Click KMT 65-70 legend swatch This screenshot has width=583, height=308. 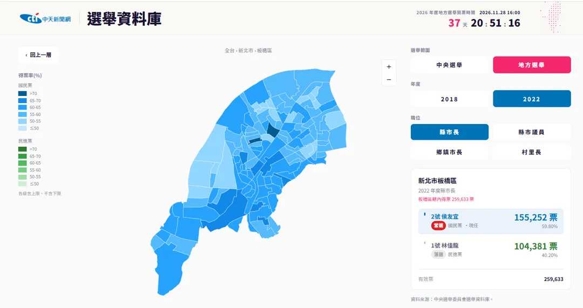[x=22, y=101]
